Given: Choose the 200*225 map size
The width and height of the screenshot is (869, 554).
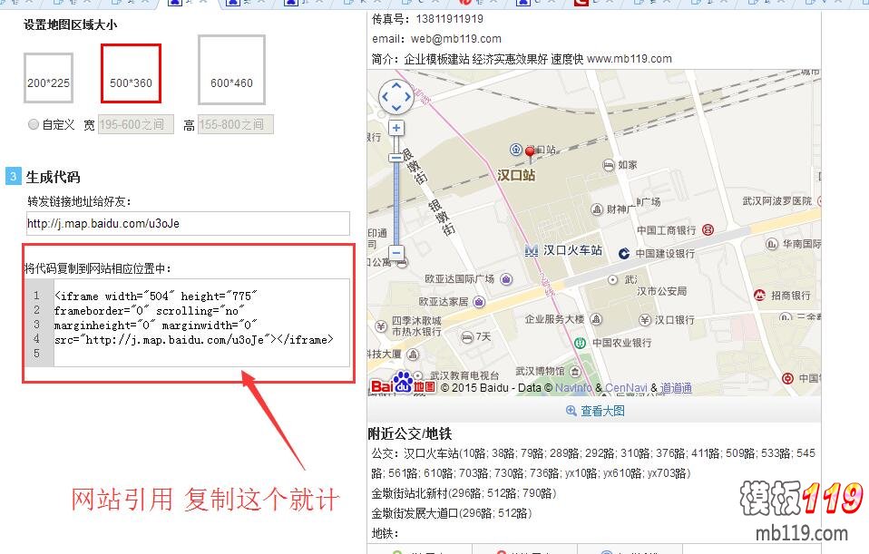Looking at the screenshot, I should click(49, 78).
